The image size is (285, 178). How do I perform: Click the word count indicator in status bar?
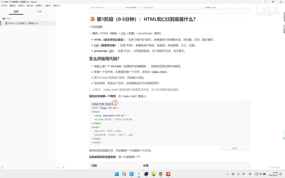coord(274,168)
